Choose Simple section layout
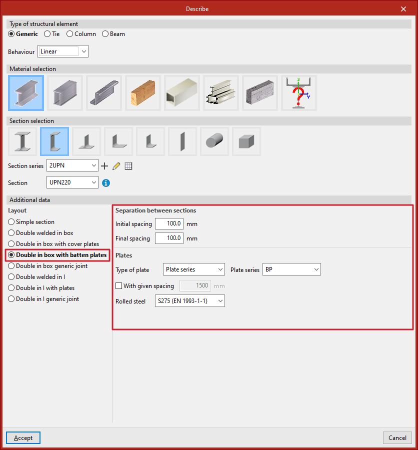Screen dimensions: 418x450 [x=31, y=222]
